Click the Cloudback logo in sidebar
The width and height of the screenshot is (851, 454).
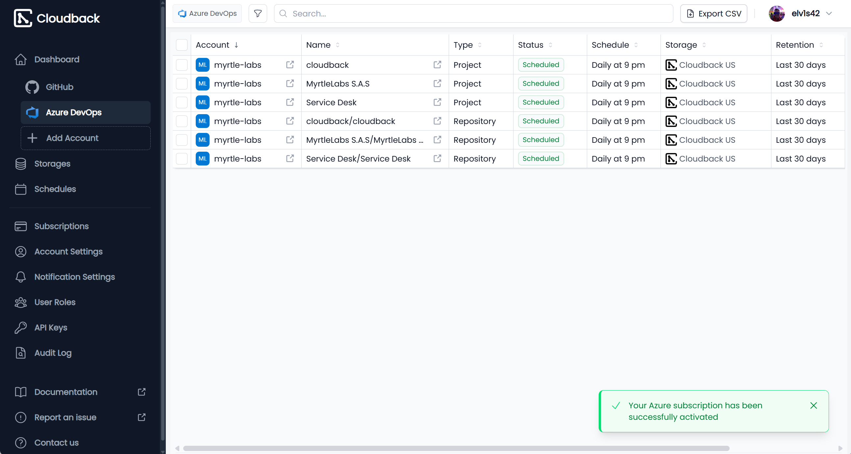(57, 18)
